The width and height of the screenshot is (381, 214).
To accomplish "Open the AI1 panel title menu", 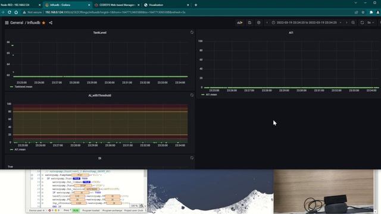I will tap(291, 33).
